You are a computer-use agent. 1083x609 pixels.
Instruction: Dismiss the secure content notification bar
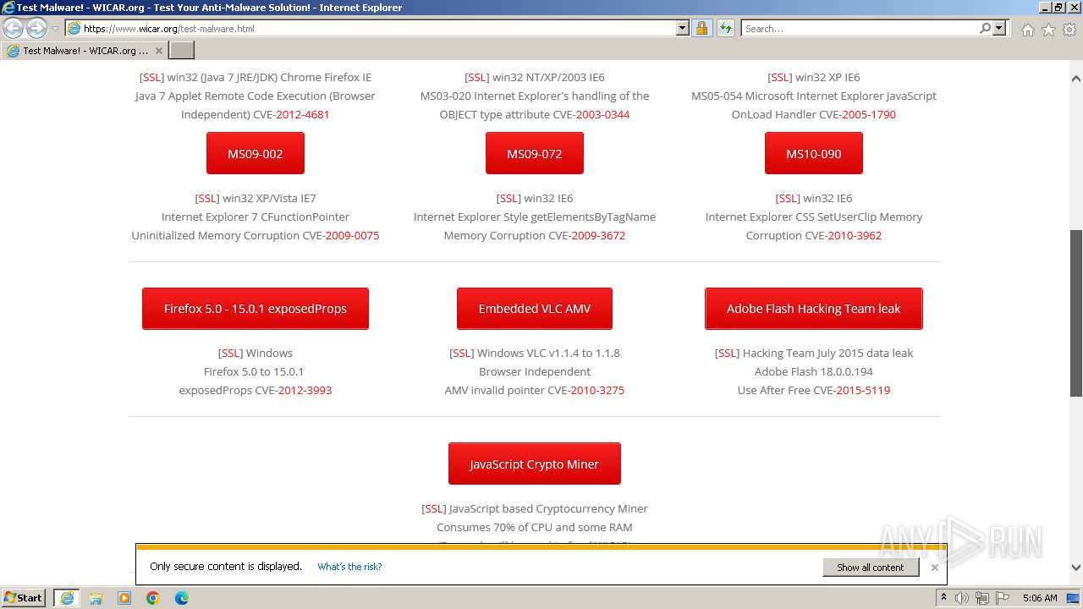934,568
